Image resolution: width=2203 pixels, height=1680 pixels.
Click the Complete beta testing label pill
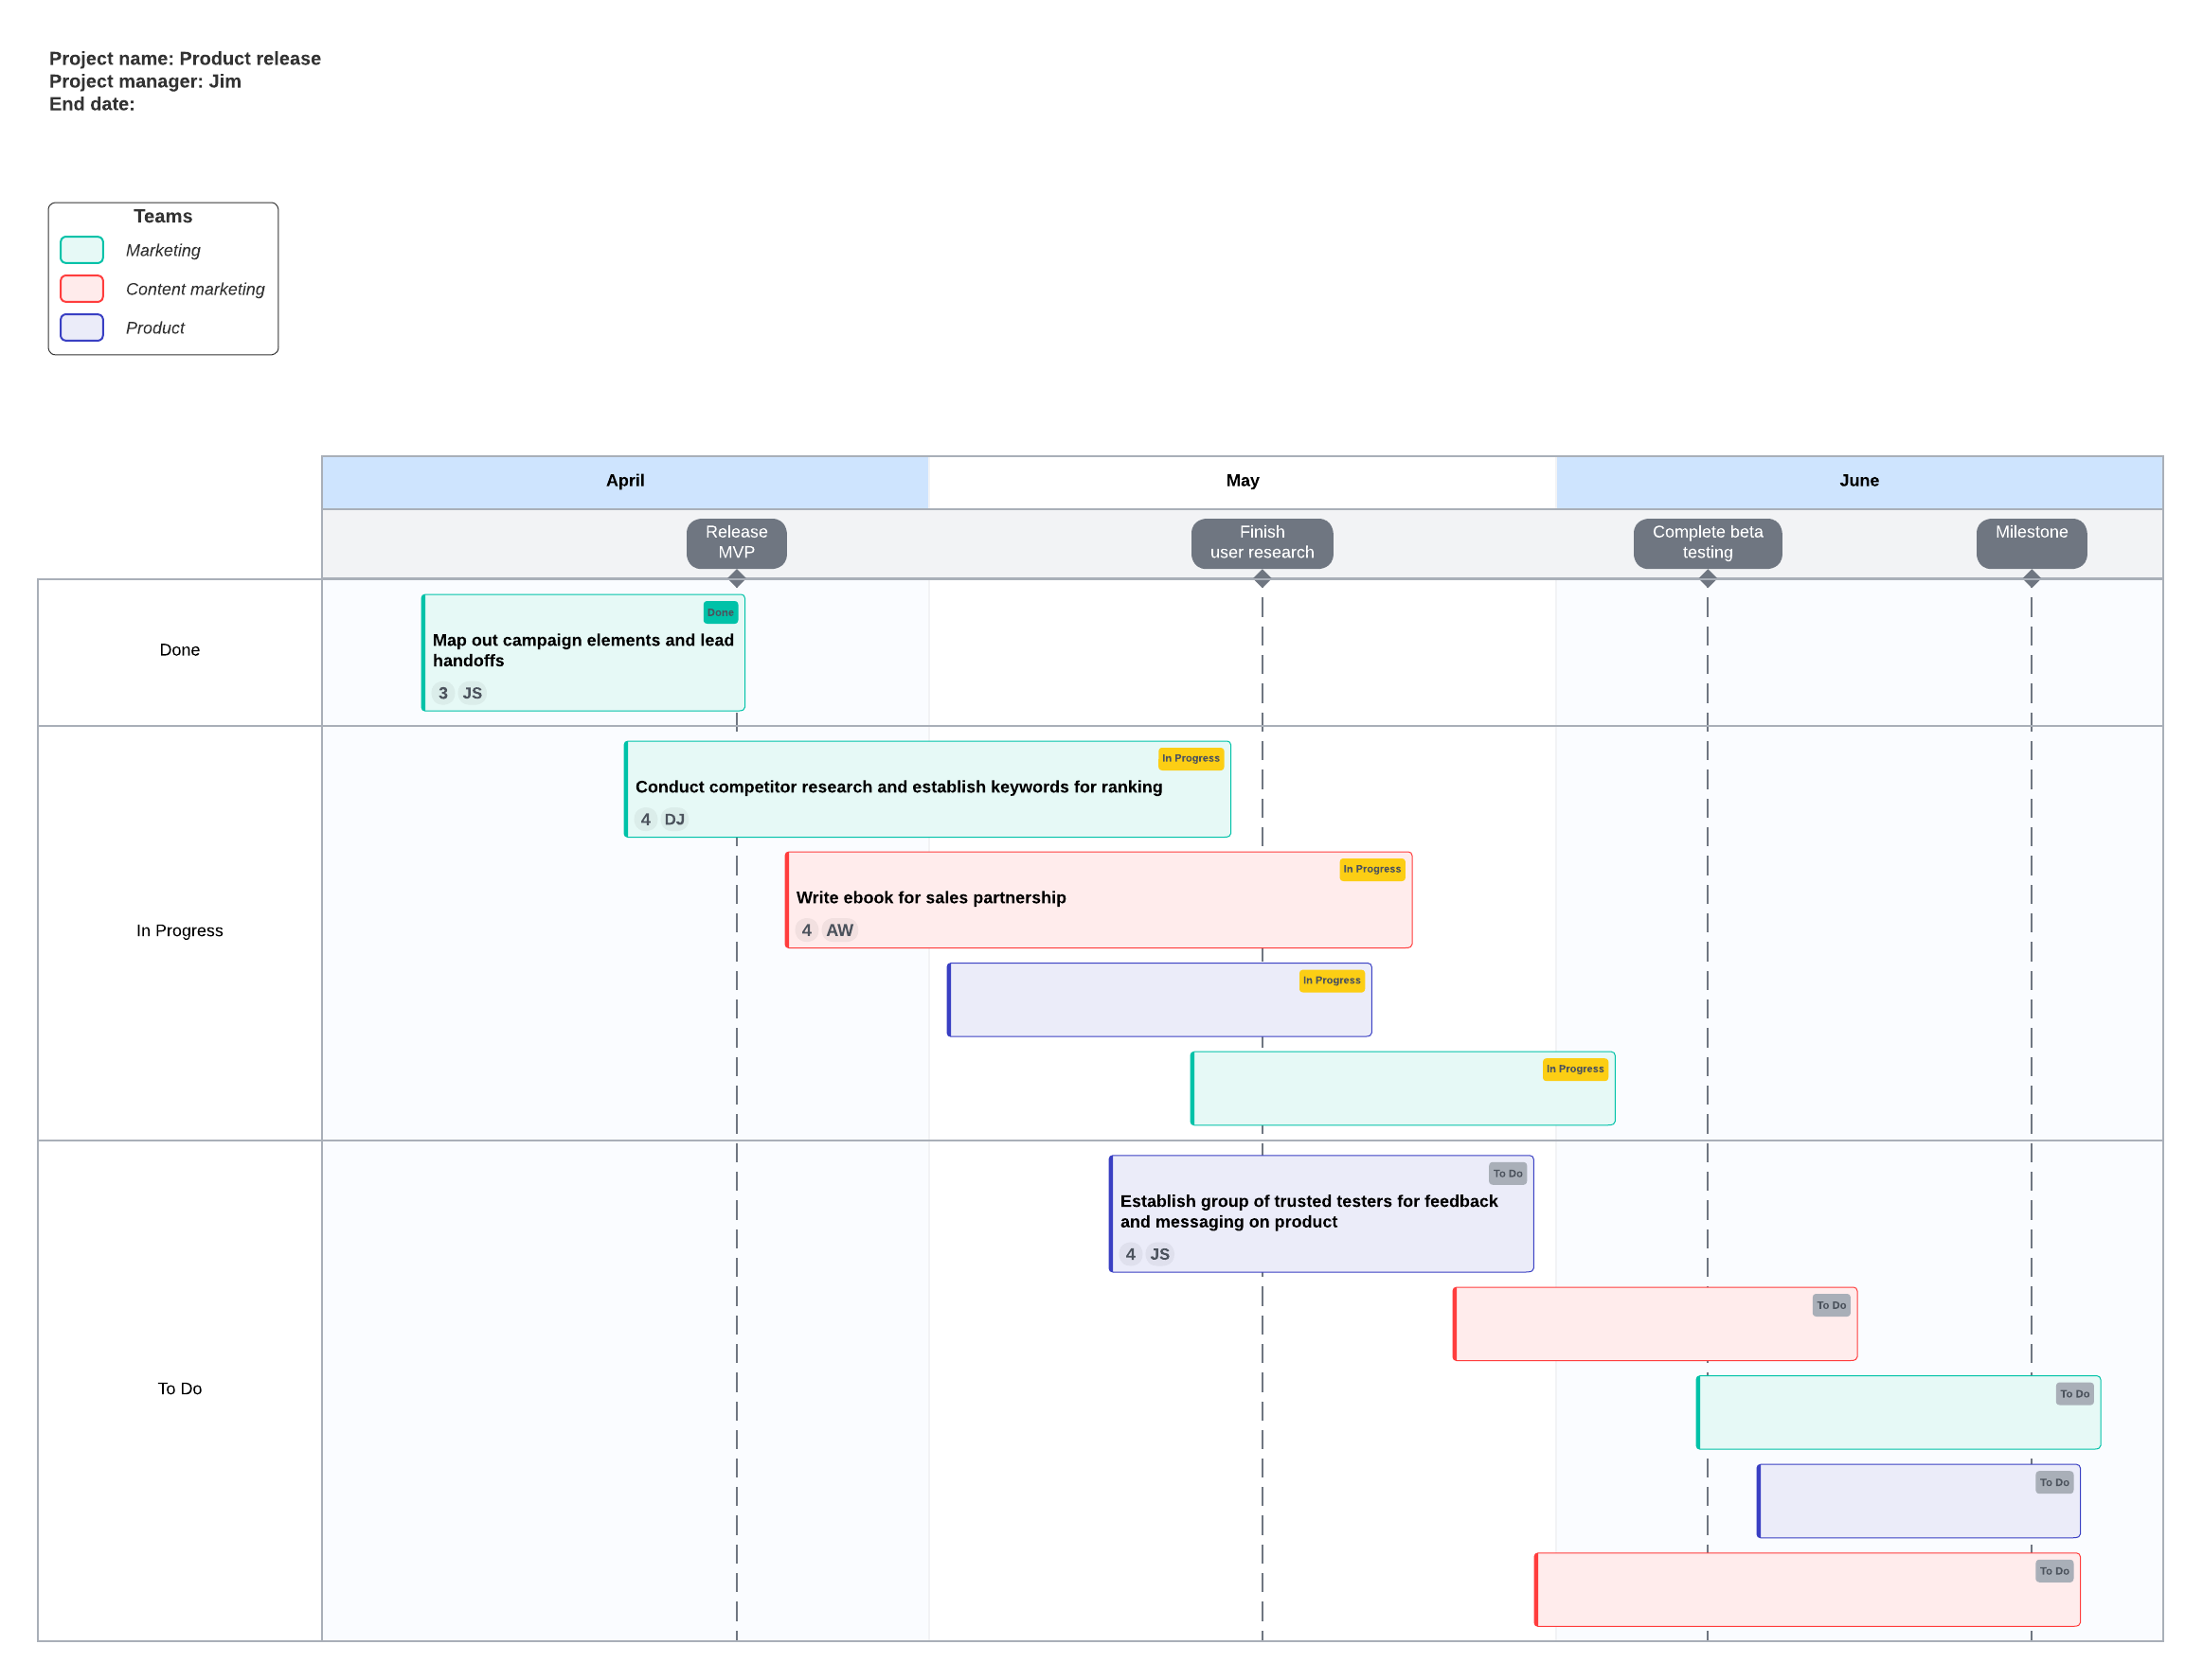coord(1707,543)
